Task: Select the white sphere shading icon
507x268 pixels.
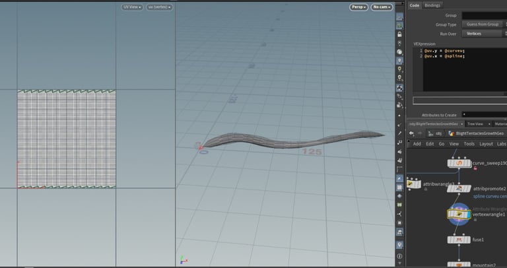Action: coord(399,51)
